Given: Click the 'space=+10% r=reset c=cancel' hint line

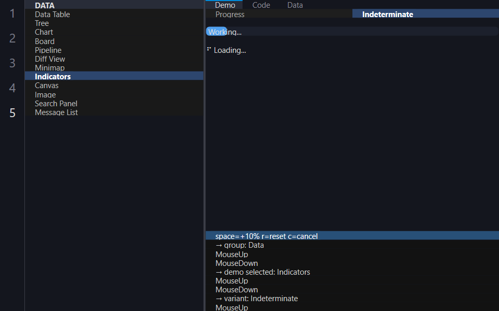Looking at the screenshot, I should [352, 236].
